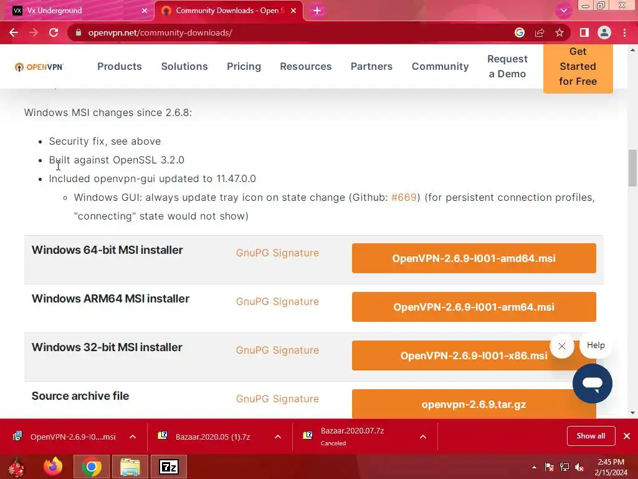Viewport: 638px width, 479px height.
Task: Open the Chrome profile avatar
Action: click(x=604, y=32)
